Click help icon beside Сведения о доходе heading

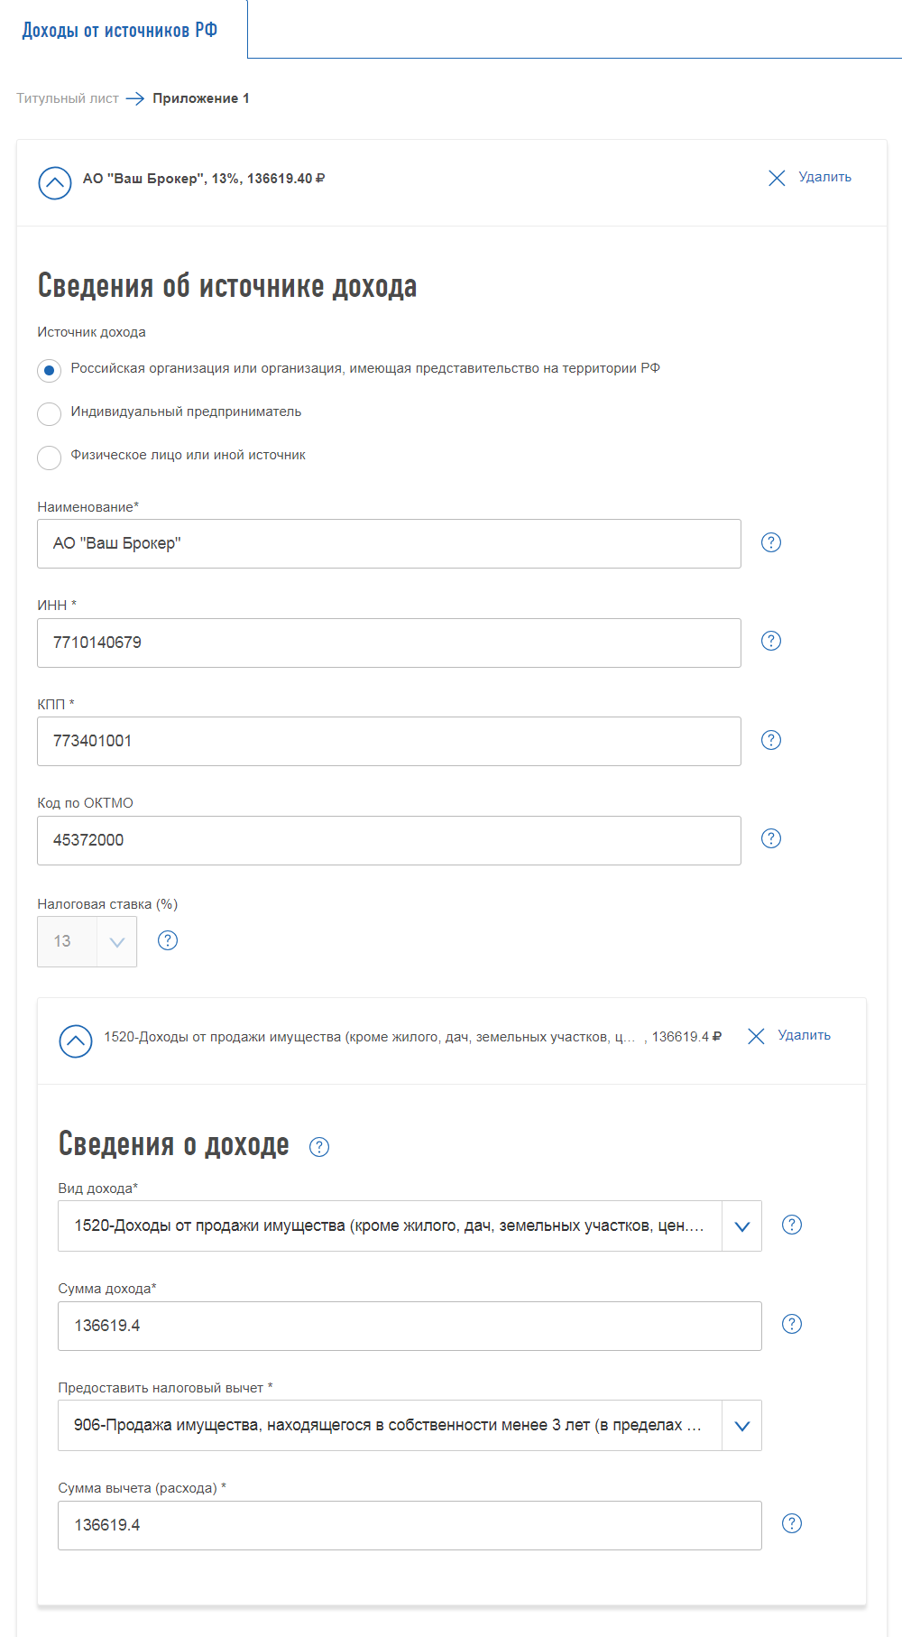pos(319,1147)
